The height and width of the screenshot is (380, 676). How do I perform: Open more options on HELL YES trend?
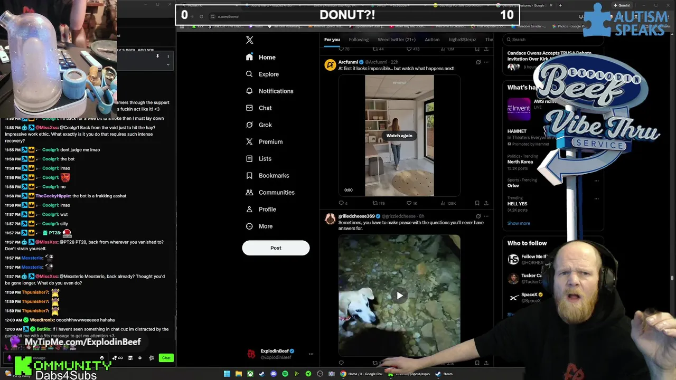click(x=597, y=199)
